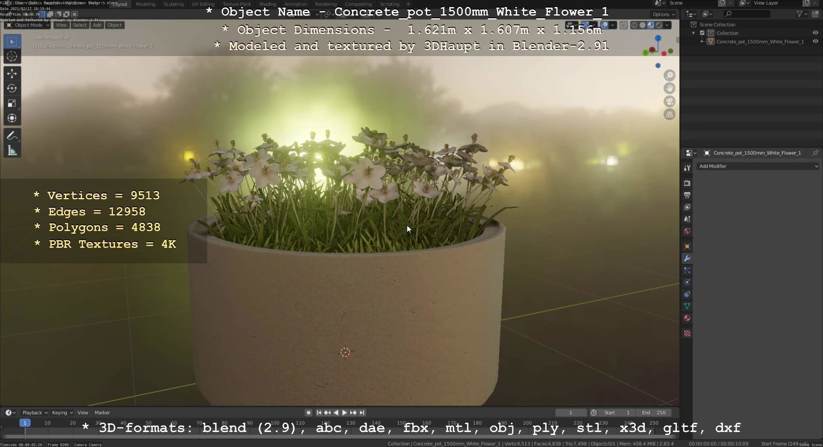Activate the combined Transform tool
Screen dimensions: 823x447
coord(12,118)
